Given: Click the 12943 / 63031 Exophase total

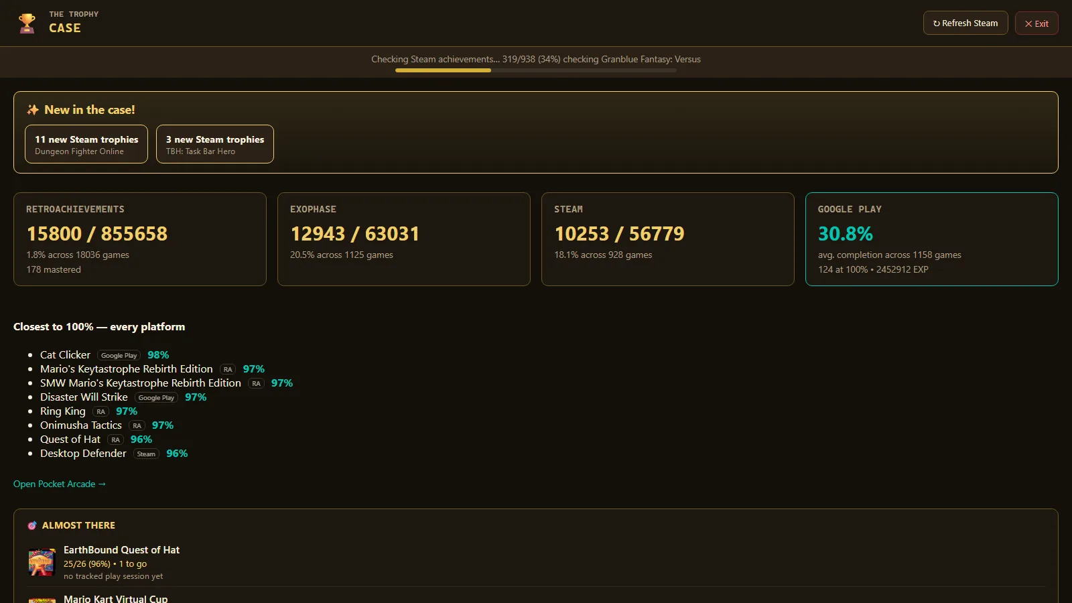Looking at the screenshot, I should point(355,234).
